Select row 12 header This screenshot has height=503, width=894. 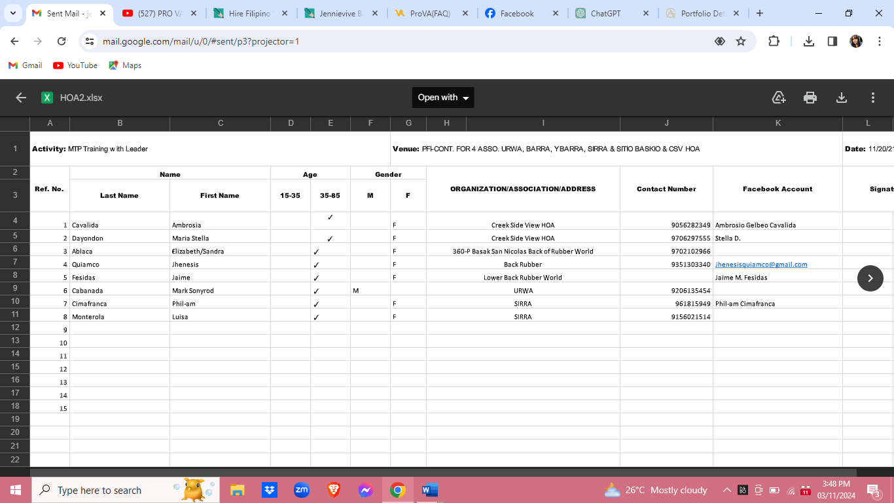click(15, 327)
